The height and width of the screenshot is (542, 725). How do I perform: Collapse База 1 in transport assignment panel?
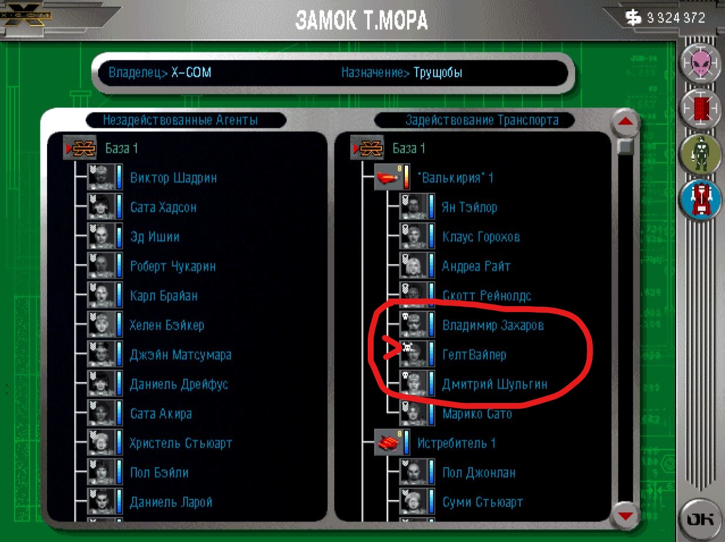(x=367, y=148)
